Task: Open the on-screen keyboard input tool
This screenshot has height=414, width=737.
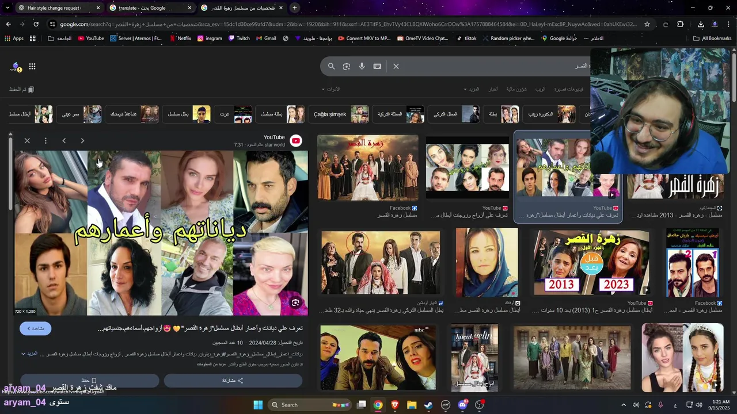Action: [x=377, y=66]
